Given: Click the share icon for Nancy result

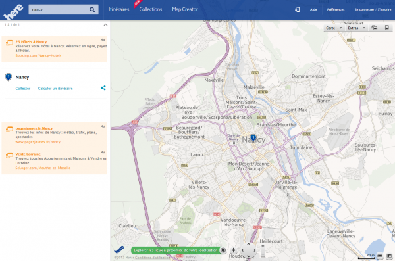Looking at the screenshot, I should 103,88.
